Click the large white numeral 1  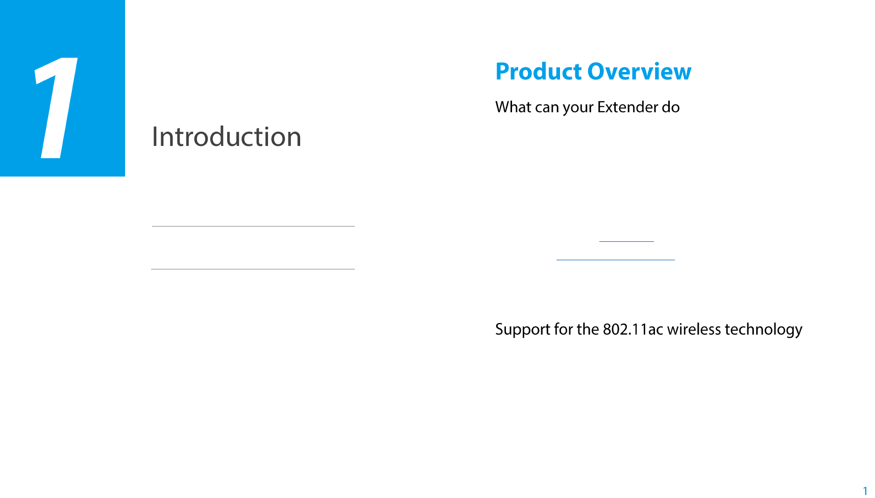point(57,107)
